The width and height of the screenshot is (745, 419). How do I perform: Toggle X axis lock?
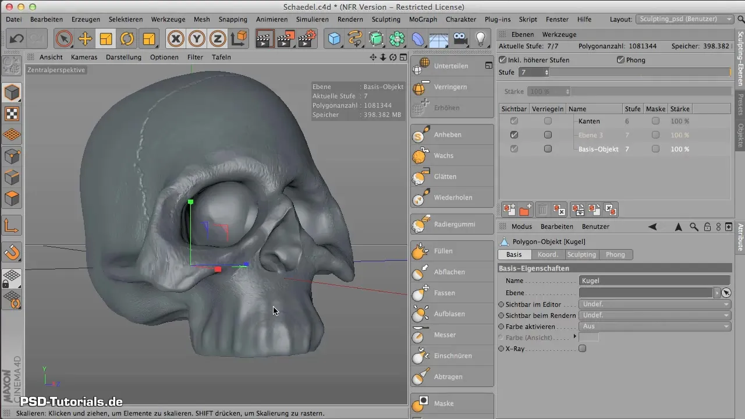[176, 39]
